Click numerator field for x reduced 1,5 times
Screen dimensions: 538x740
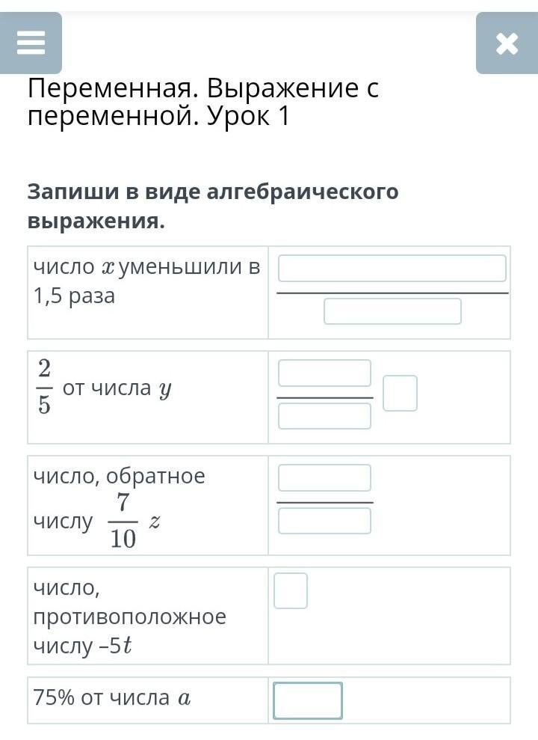tap(392, 268)
